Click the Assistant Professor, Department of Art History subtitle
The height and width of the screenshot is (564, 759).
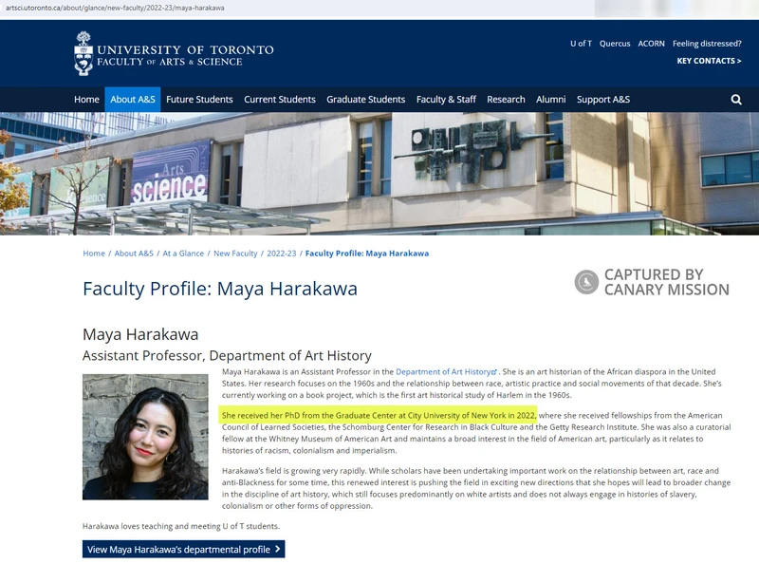227,356
